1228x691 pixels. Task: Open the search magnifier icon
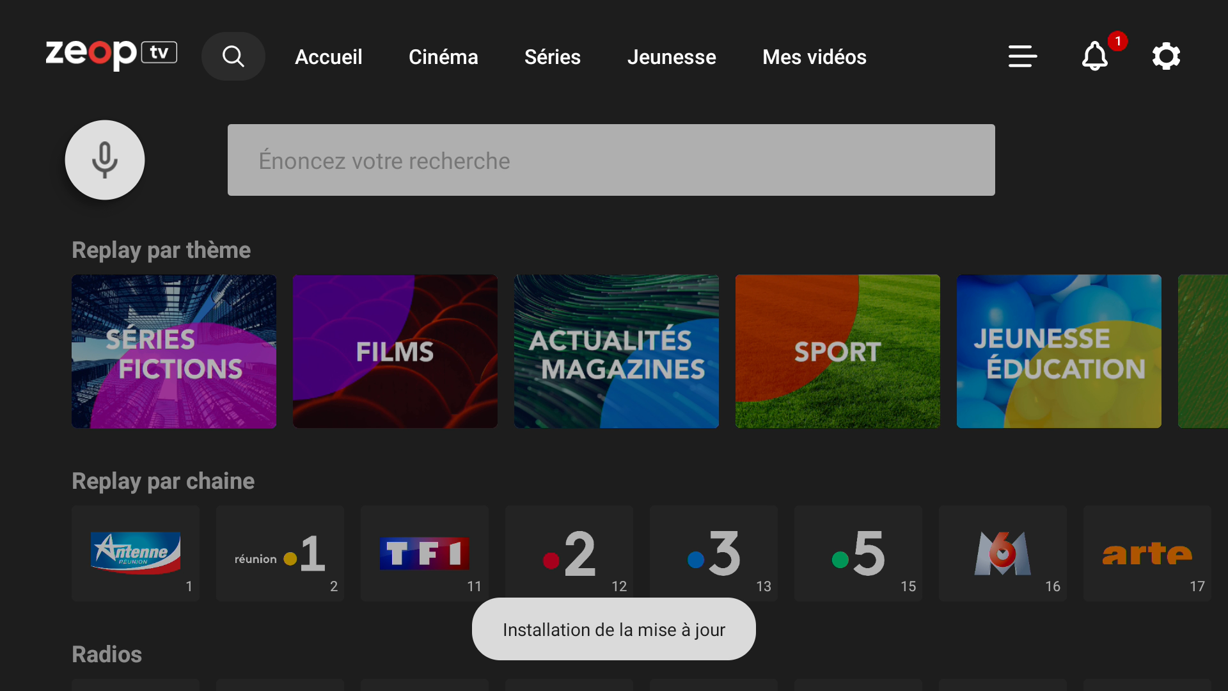(233, 56)
